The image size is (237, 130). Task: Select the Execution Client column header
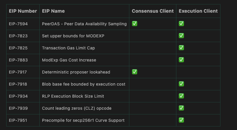pos(198,11)
